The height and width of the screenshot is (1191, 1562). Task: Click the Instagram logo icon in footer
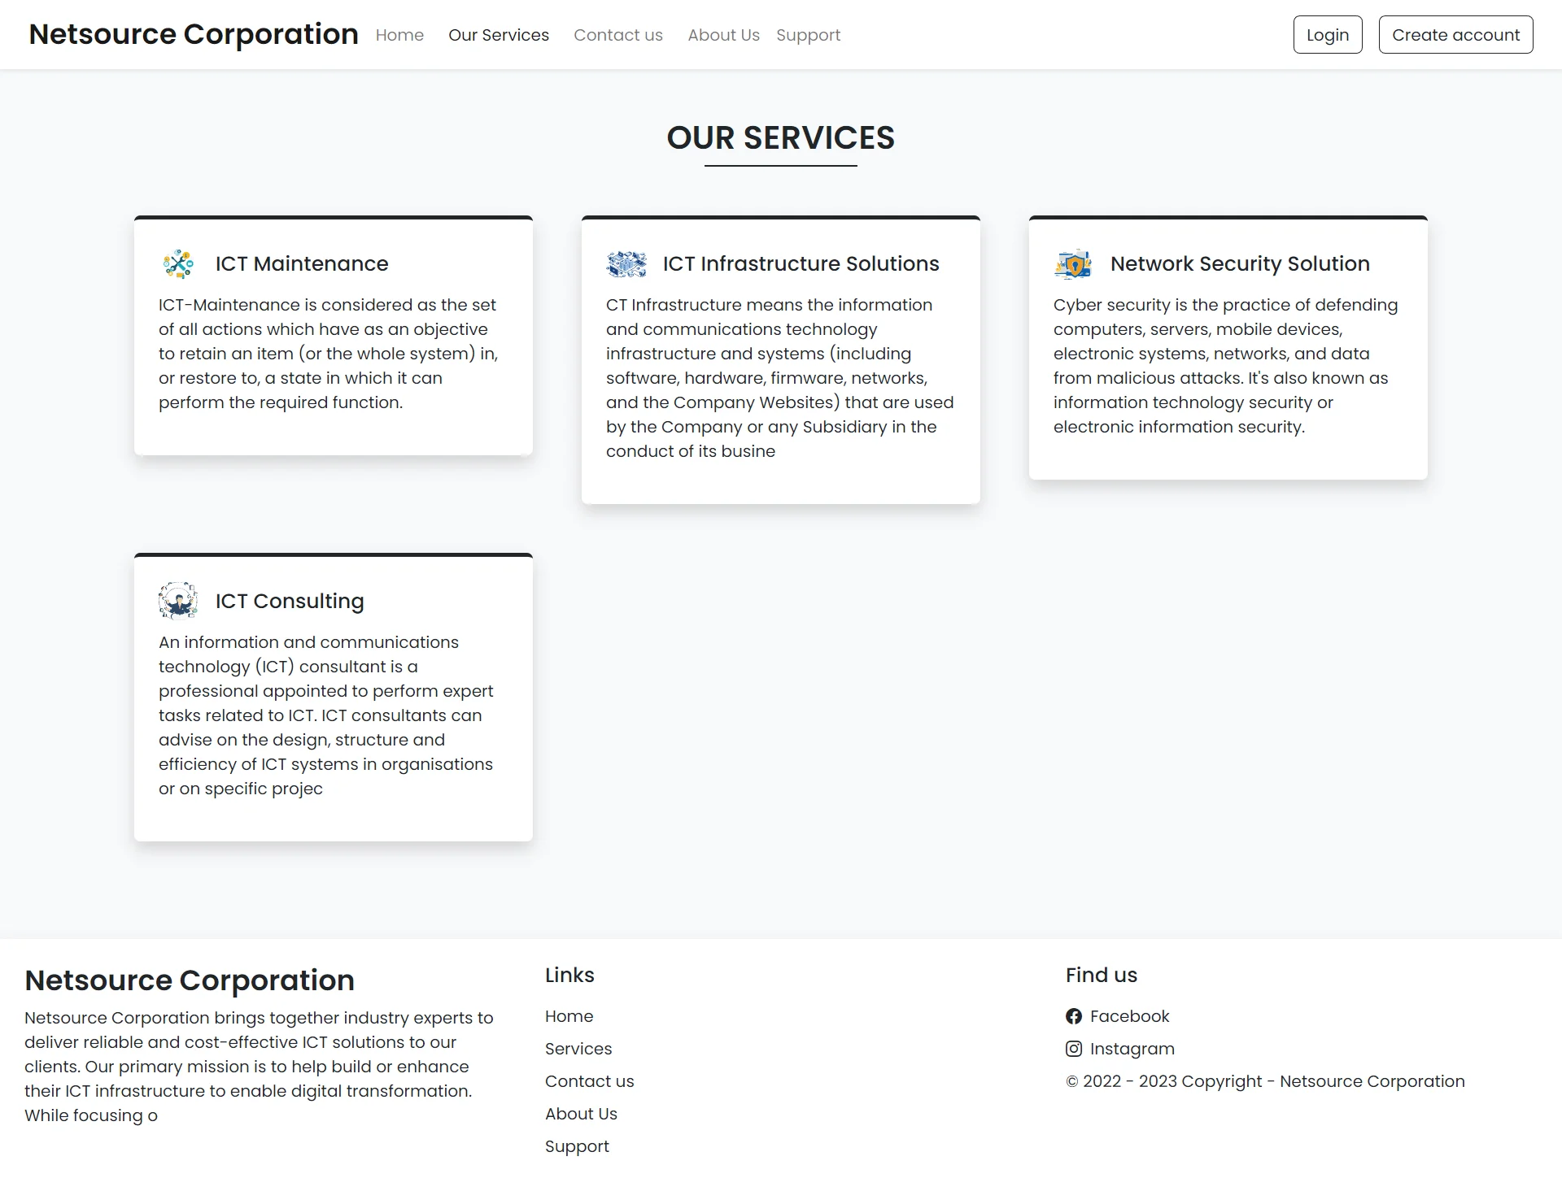coord(1074,1049)
